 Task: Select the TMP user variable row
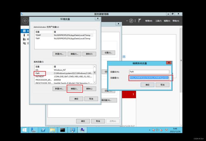tap(64, 38)
